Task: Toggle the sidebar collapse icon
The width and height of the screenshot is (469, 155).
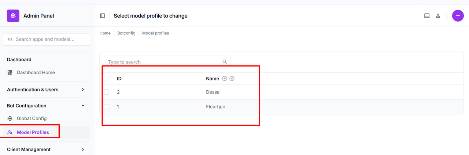Action: 103,16
